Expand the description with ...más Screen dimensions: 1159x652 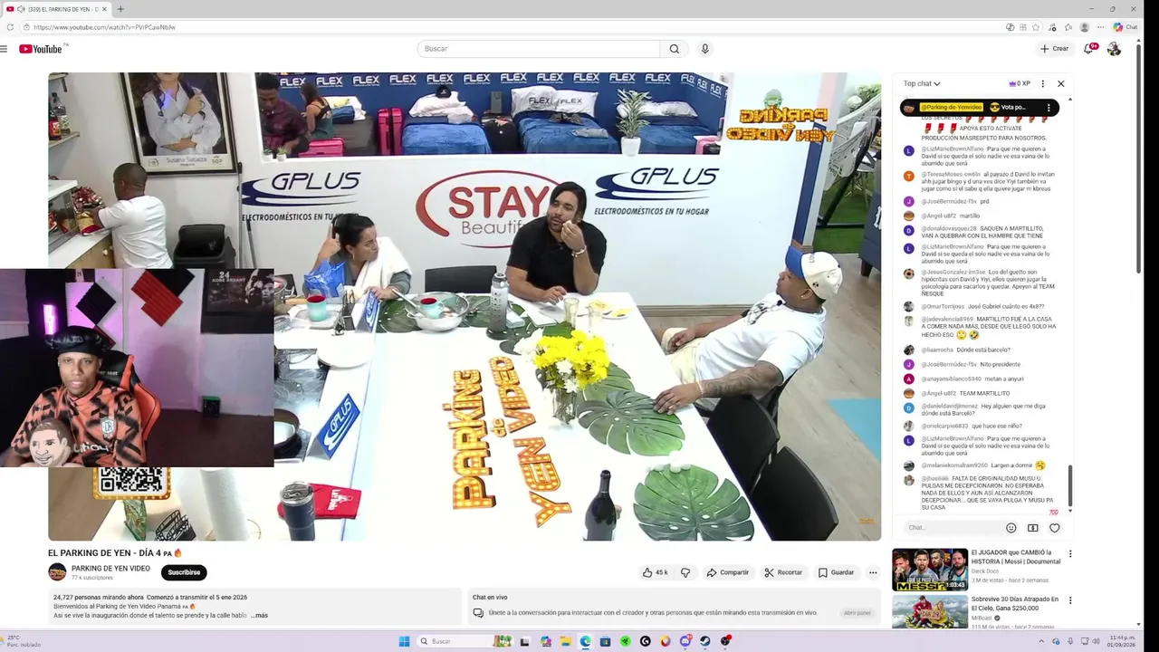(x=259, y=616)
